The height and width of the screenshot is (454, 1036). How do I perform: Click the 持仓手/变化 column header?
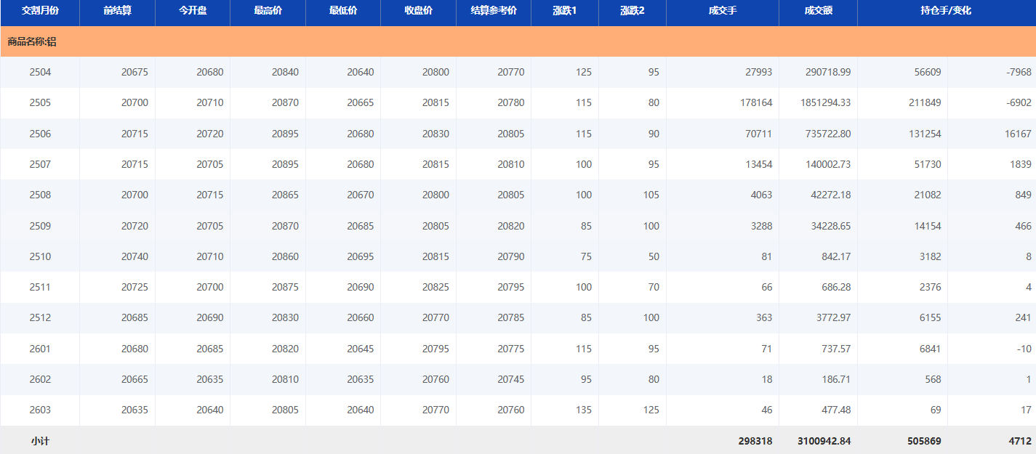[x=946, y=11]
